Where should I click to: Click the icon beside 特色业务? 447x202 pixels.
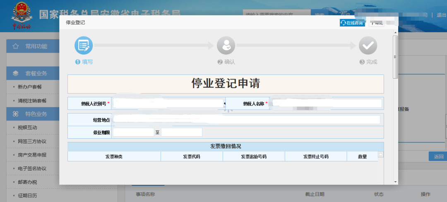tap(16, 113)
